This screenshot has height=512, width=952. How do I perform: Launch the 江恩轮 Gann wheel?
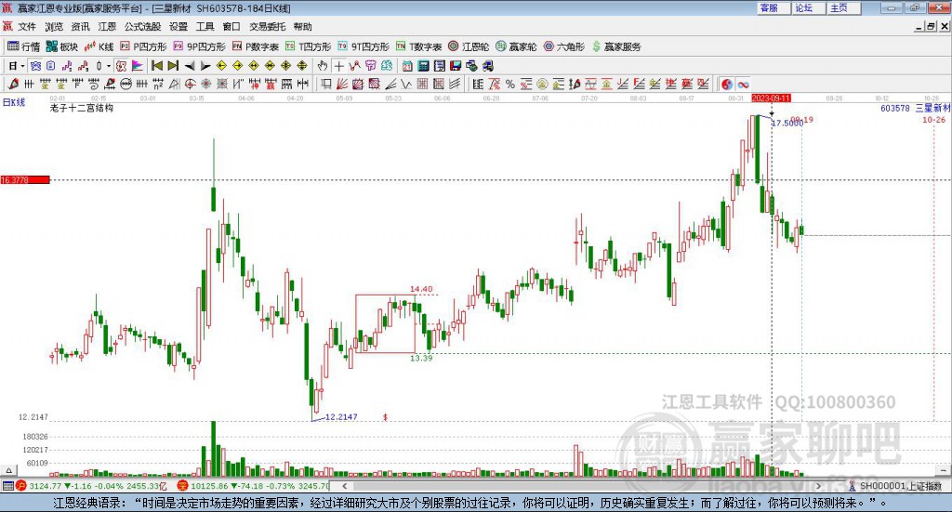(x=469, y=46)
